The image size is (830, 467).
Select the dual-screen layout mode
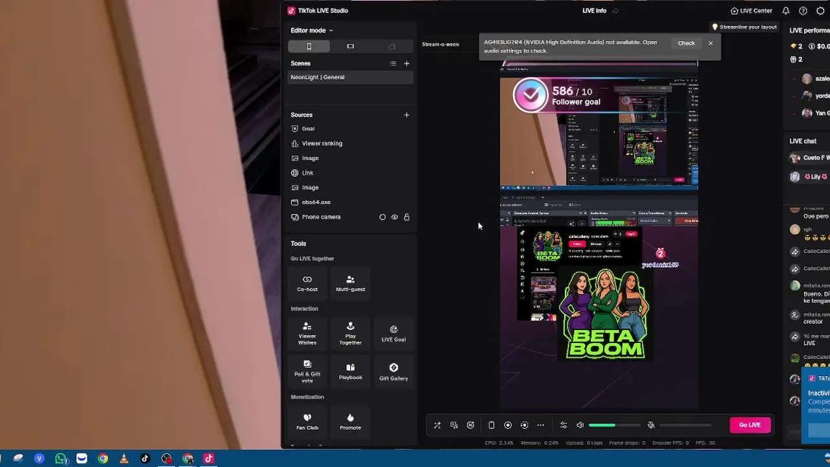point(392,46)
